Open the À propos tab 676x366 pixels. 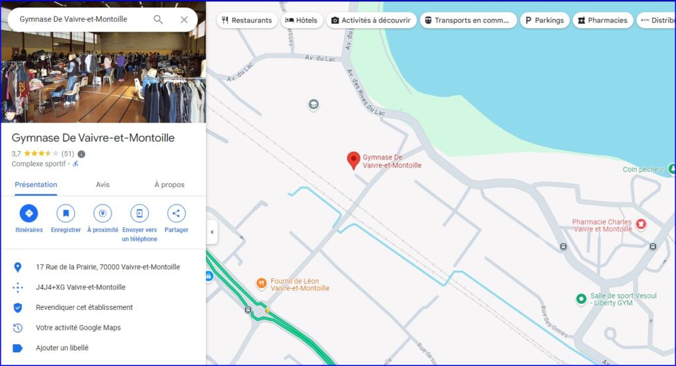coord(170,185)
